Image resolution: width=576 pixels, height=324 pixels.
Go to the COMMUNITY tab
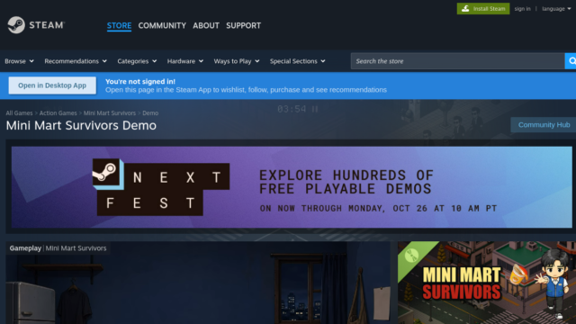[x=162, y=26]
